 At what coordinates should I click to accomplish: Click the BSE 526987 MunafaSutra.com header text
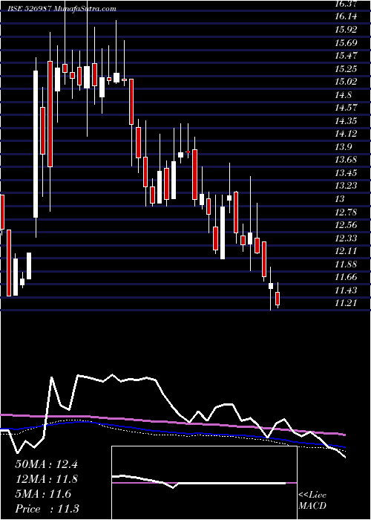click(x=62, y=9)
